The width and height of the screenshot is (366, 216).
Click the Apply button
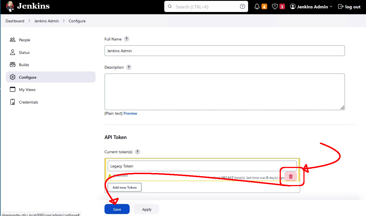click(147, 209)
